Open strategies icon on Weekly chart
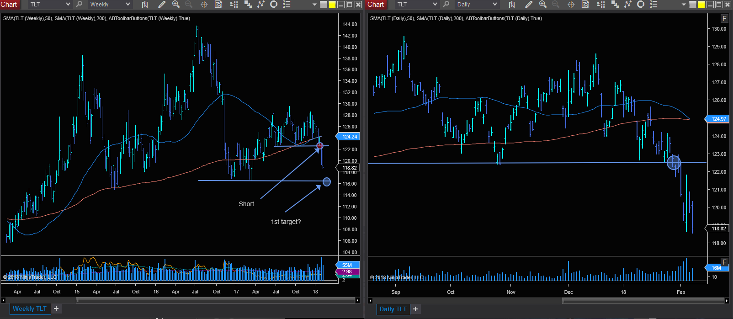Viewport: 733px width, 319px height. click(274, 5)
